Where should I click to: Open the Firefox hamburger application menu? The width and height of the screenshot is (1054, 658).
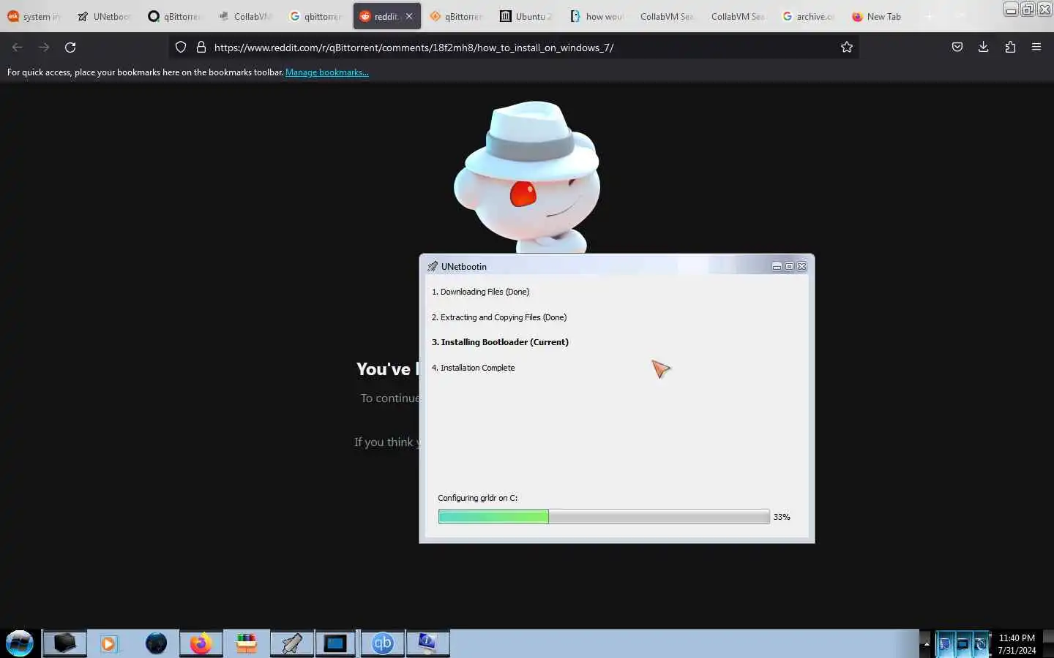tap(1036, 48)
